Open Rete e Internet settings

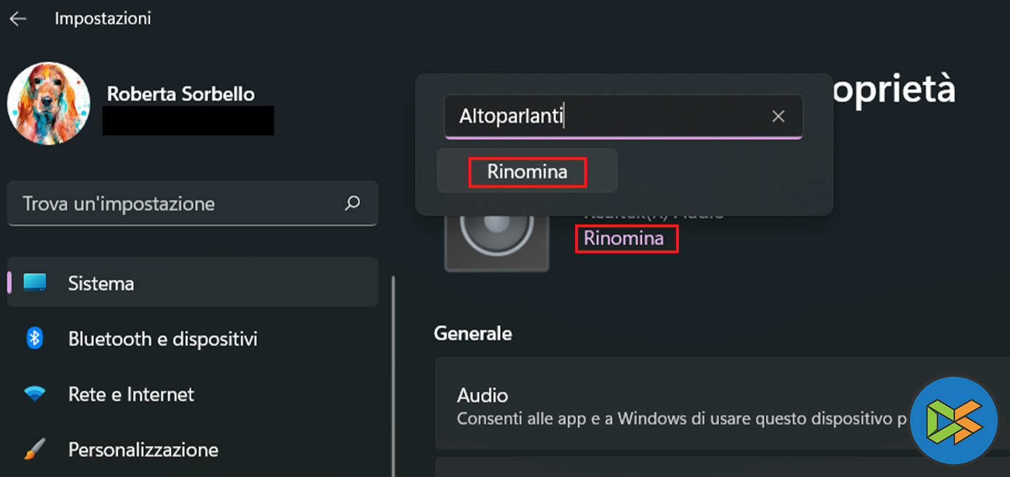(x=131, y=394)
